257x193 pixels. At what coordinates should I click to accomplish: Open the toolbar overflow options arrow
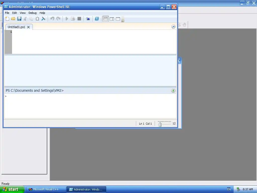(x=123, y=20)
